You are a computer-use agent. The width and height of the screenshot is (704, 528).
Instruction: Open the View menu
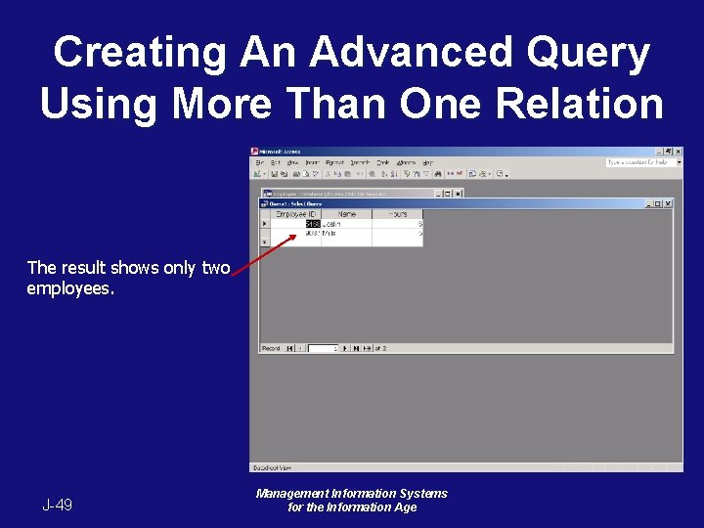[292, 162]
